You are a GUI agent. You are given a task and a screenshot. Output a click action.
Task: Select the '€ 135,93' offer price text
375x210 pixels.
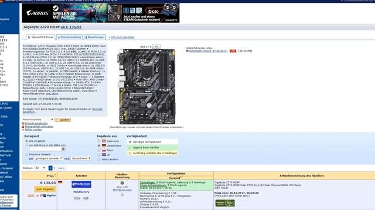[x=48, y=183]
